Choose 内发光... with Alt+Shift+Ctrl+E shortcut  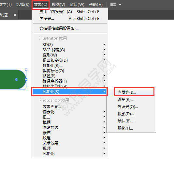(70, 19)
